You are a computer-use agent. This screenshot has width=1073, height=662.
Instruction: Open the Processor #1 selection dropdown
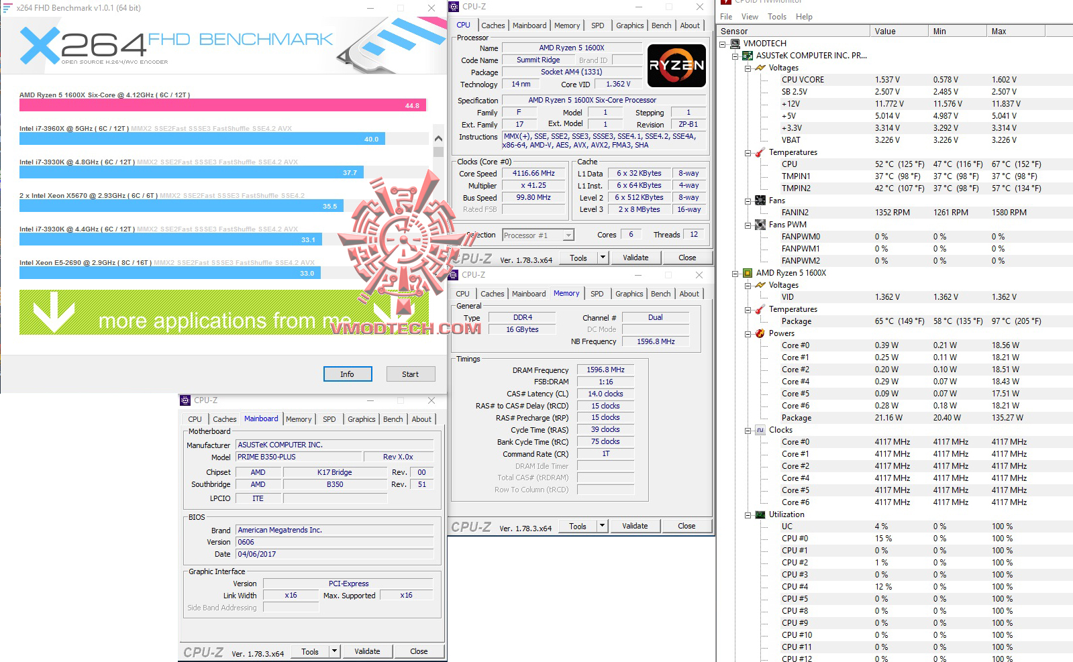tap(568, 235)
